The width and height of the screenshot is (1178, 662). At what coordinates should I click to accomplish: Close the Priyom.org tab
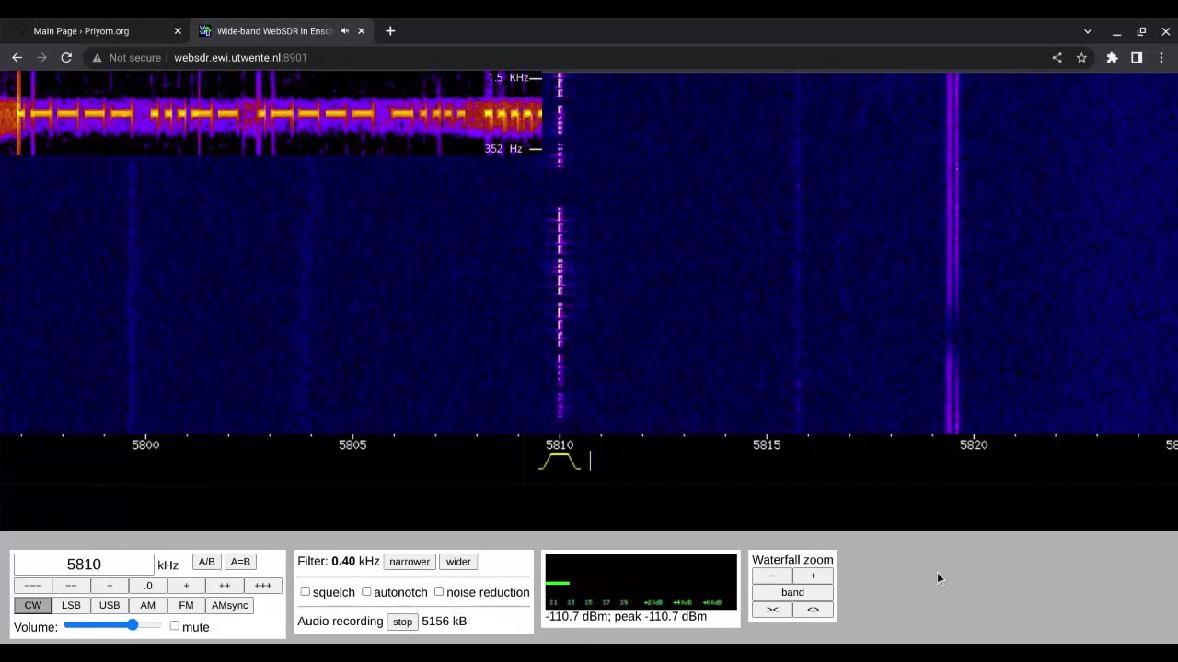click(178, 30)
